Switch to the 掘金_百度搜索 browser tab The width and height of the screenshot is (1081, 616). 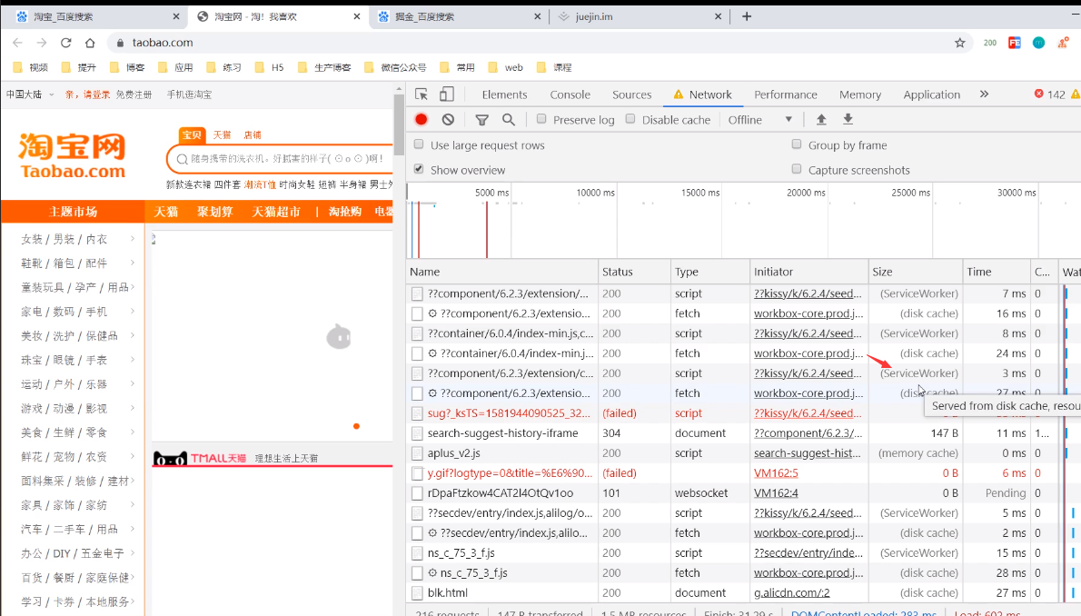460,16
